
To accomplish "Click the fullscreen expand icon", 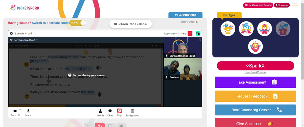I will pos(89,125).
